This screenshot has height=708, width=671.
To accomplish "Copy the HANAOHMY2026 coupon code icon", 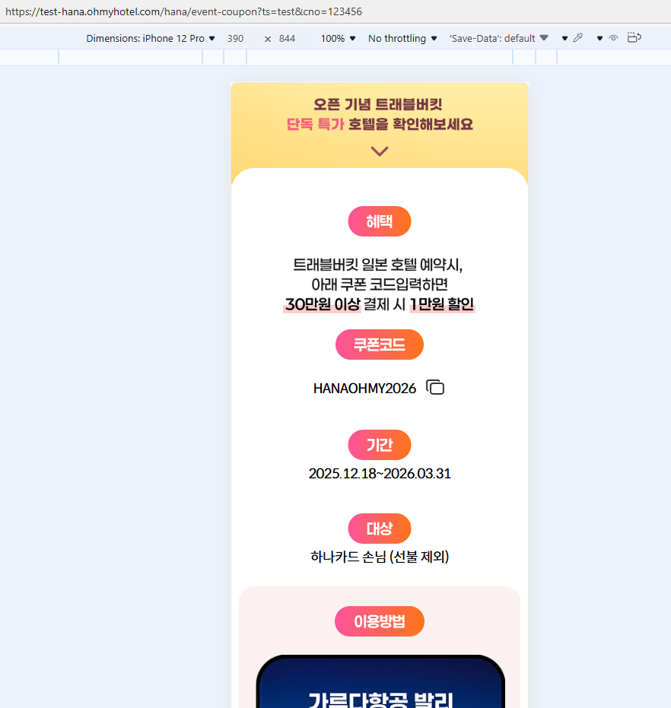I will point(435,387).
